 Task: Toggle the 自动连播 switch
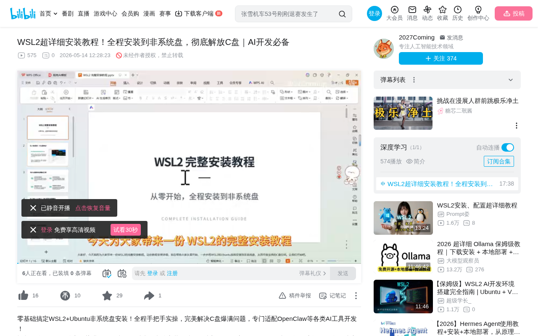pyautogui.click(x=508, y=147)
